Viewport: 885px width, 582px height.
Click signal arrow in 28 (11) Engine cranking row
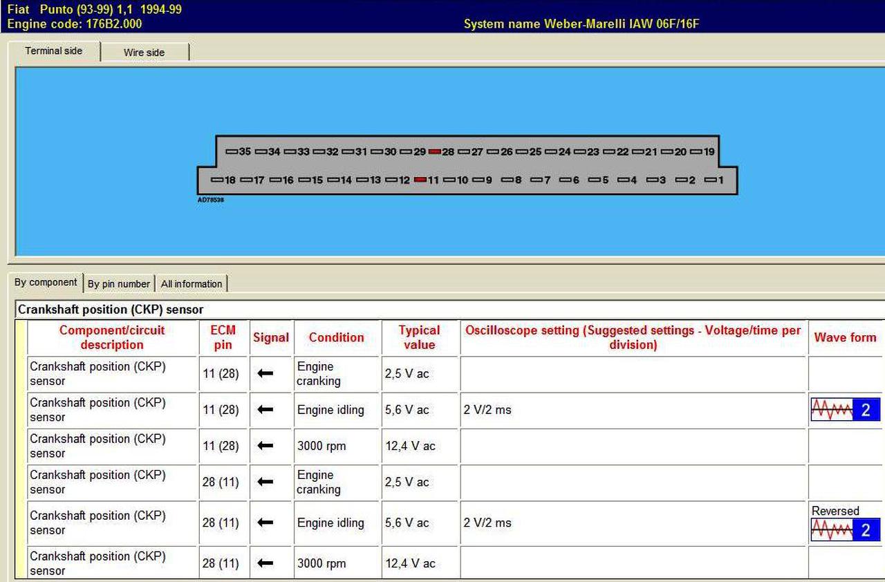click(265, 482)
